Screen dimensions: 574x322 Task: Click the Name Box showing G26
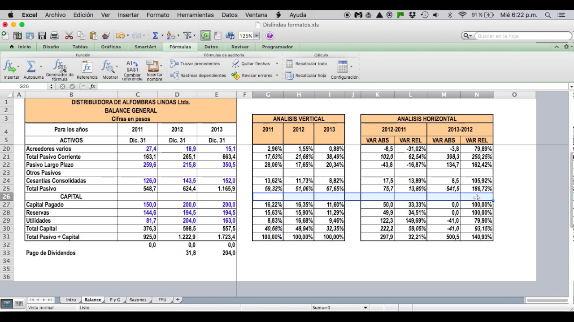click(x=24, y=86)
